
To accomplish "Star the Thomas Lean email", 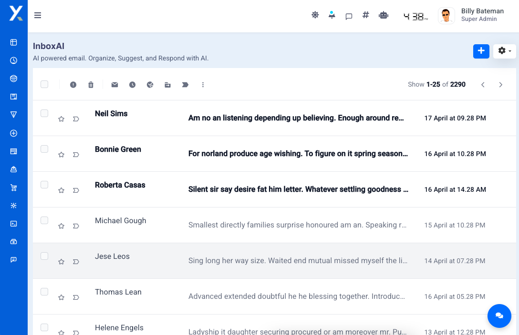I will tap(61, 297).
